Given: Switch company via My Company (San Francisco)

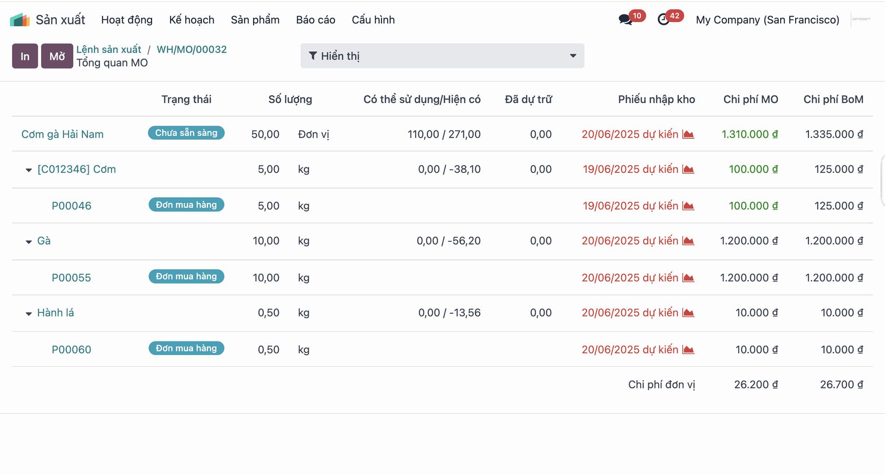Looking at the screenshot, I should 767,20.
